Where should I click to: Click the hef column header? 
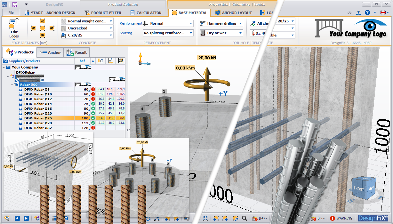click(82, 61)
